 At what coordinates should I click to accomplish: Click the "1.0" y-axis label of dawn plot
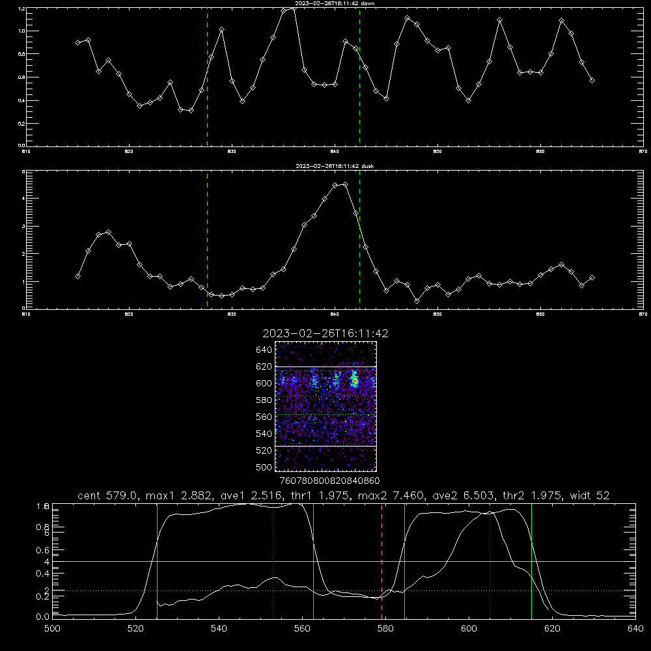[21, 31]
